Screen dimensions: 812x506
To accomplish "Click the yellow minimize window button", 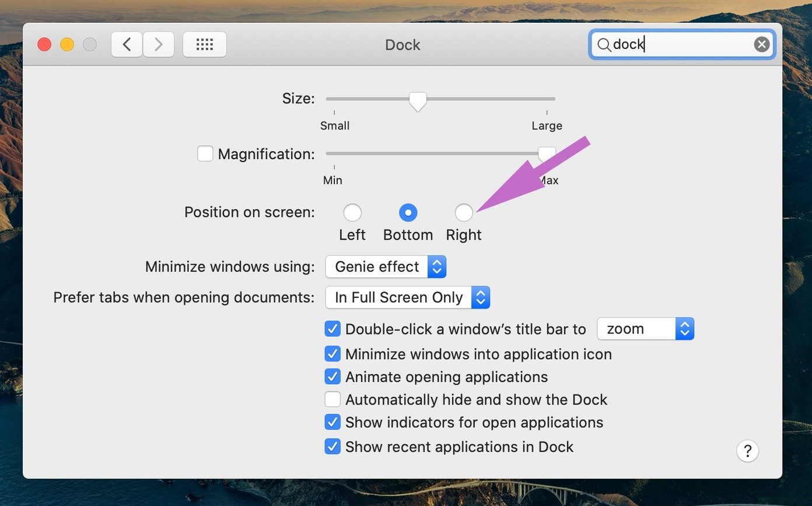I will point(67,44).
